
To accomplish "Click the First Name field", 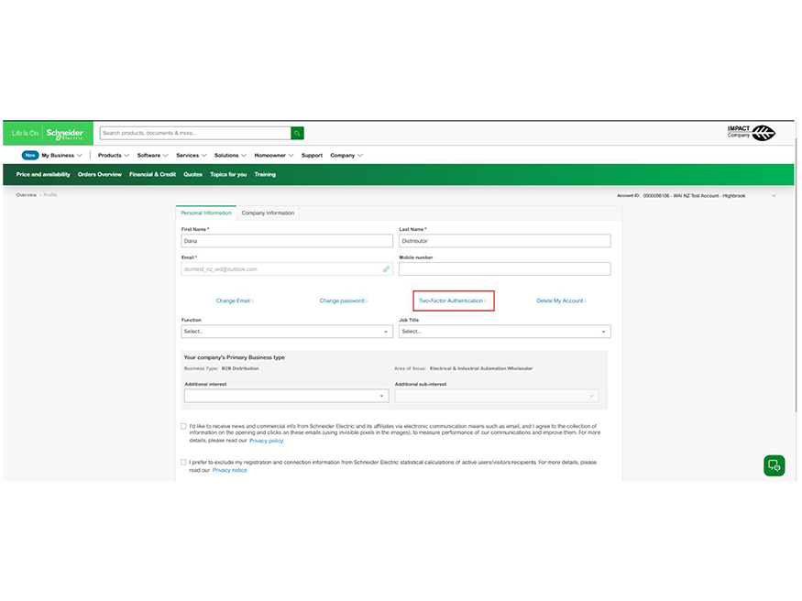I will (x=287, y=241).
